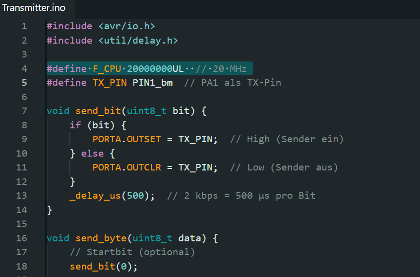Click line number 4 in the gutter
Viewport: 420px width, 277px height.
pyautogui.click(x=24, y=68)
